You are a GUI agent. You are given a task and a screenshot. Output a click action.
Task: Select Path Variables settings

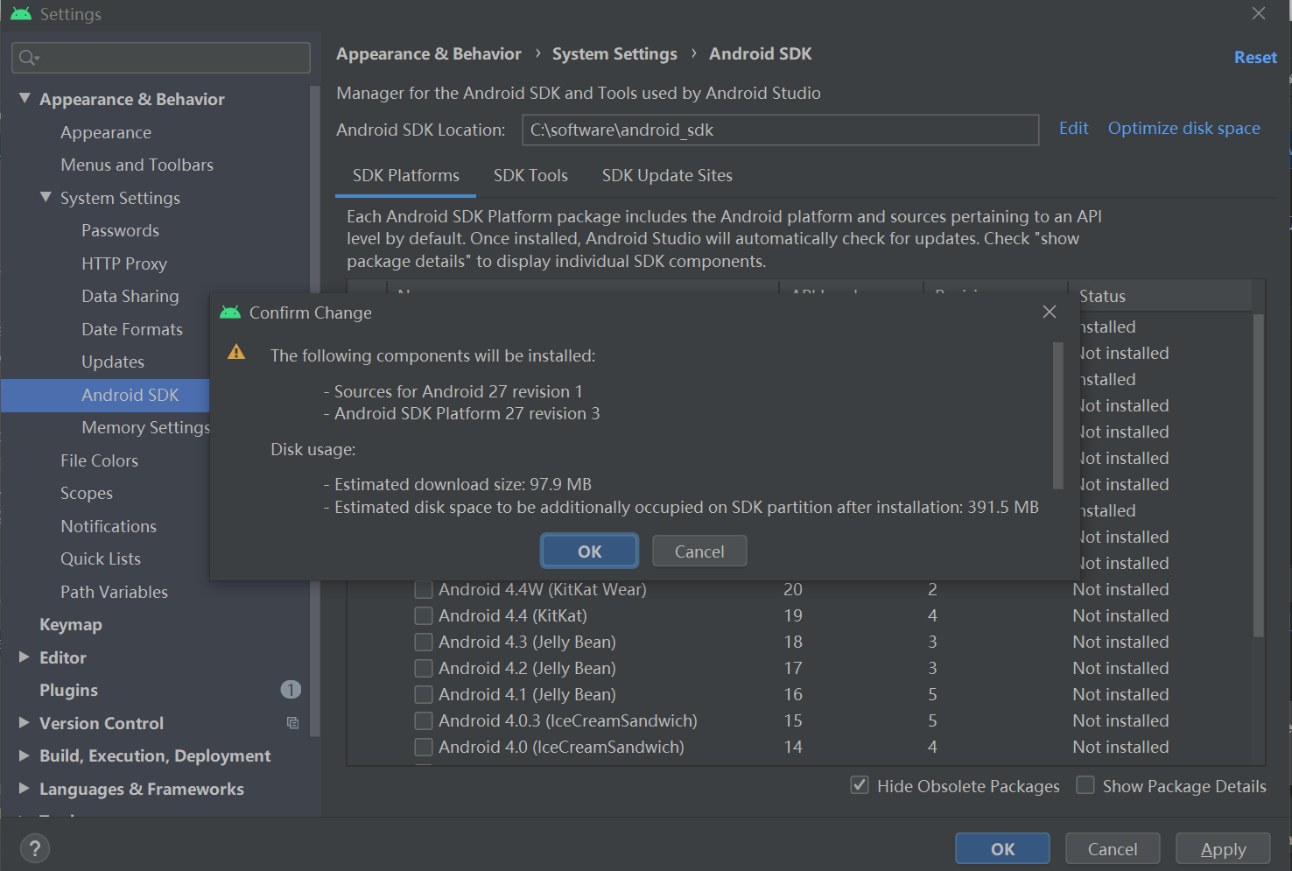[x=115, y=592]
